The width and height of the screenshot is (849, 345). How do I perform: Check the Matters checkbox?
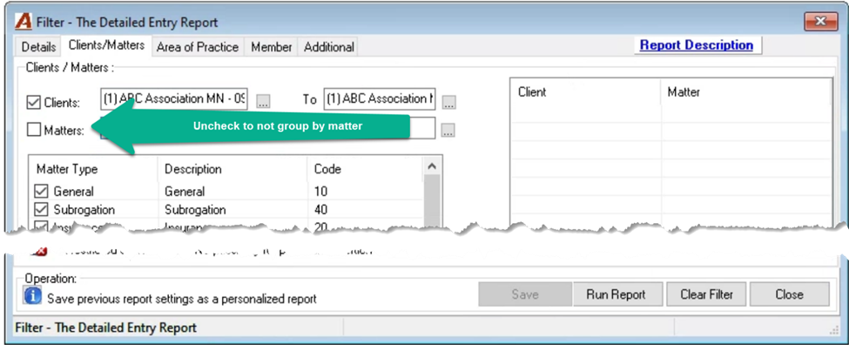[x=34, y=130]
